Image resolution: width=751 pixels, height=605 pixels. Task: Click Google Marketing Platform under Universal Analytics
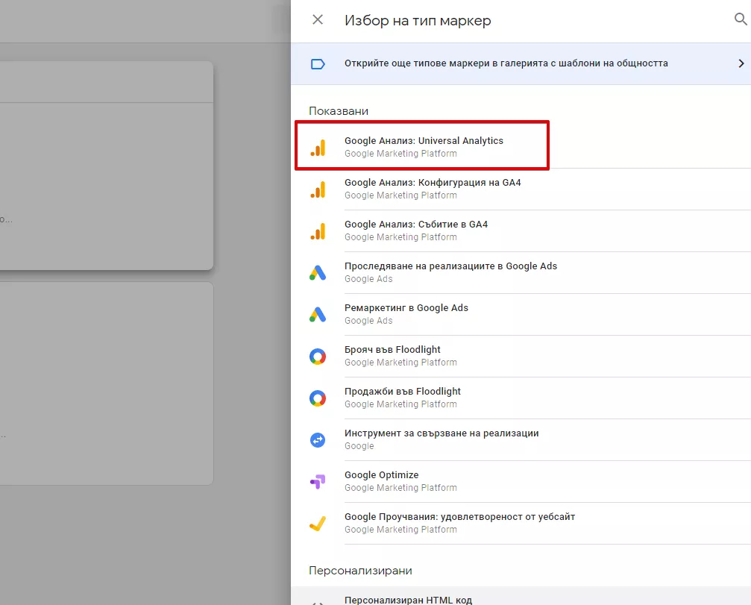(x=400, y=154)
